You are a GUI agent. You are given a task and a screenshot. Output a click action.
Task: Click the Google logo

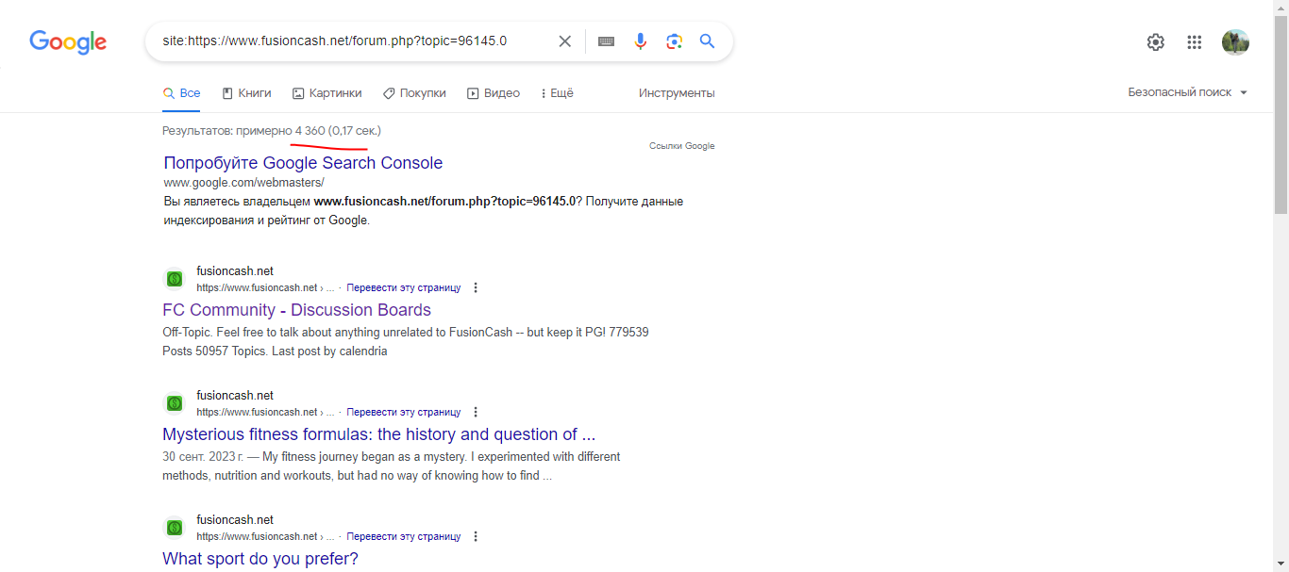point(68,41)
